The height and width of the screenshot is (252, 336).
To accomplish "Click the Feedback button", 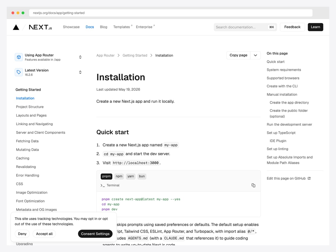I will point(292,27).
